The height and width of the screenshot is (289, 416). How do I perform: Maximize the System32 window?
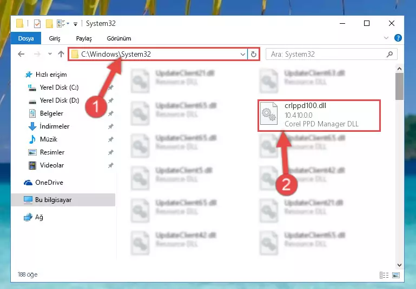tap(367, 23)
